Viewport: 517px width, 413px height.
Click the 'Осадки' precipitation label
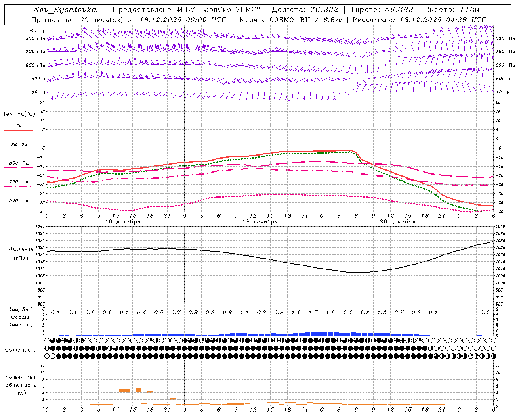point(21,317)
